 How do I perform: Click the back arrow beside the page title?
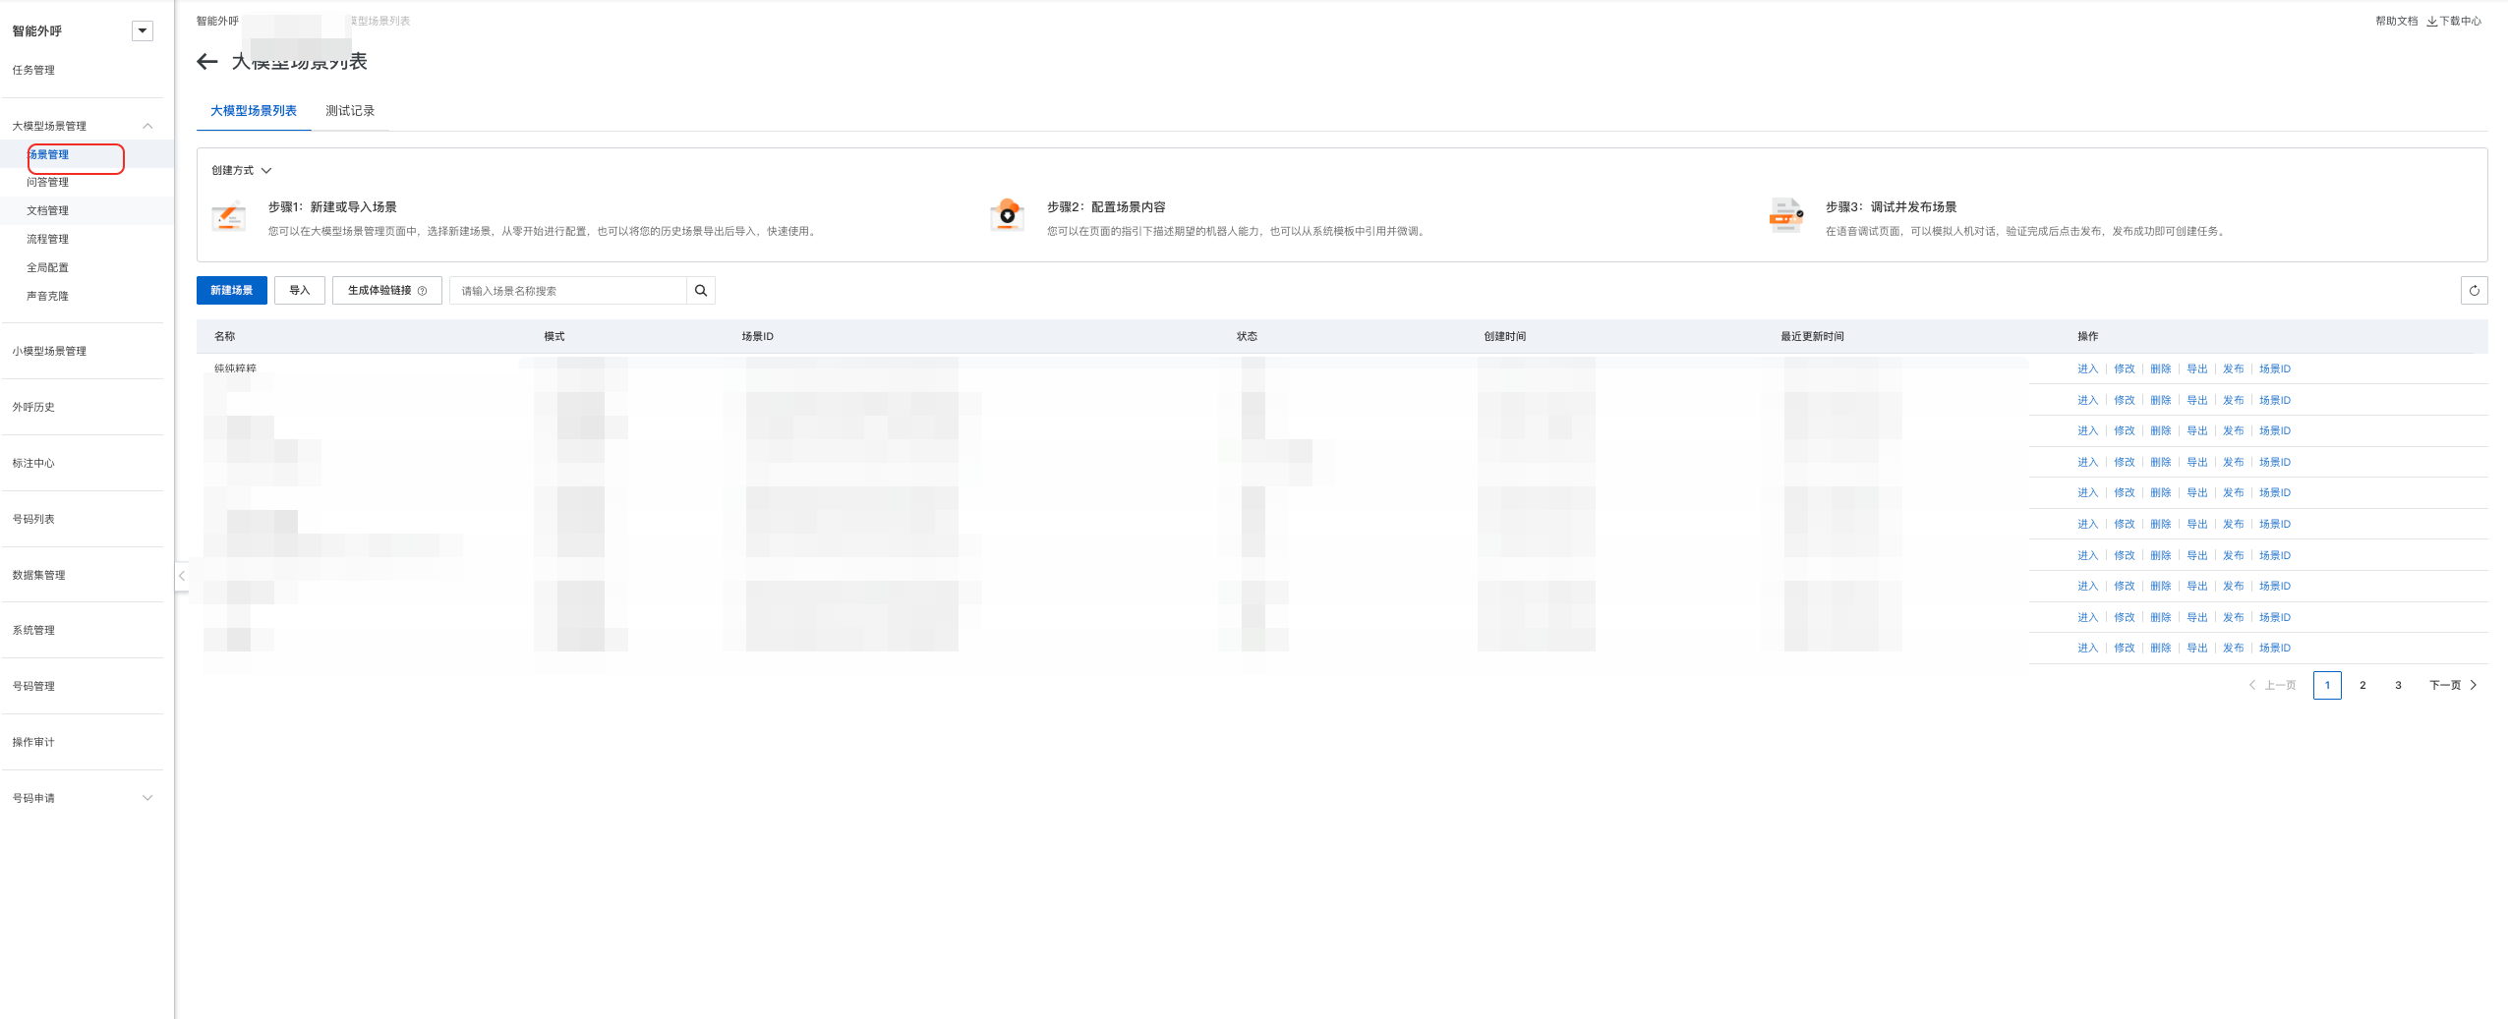206,62
